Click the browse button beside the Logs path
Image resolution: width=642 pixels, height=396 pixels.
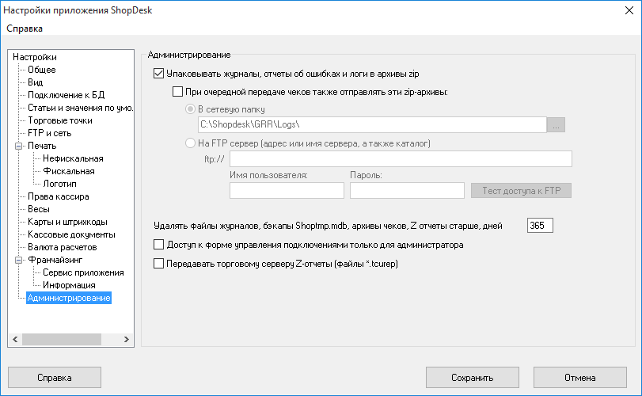(556, 125)
